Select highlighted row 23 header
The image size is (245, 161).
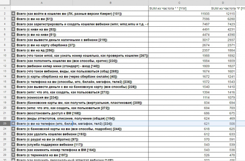[x=5, y=124]
